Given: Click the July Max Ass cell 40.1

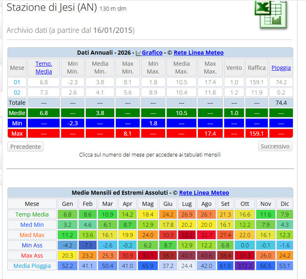Looking at the screenshot, I should (x=186, y=256).
